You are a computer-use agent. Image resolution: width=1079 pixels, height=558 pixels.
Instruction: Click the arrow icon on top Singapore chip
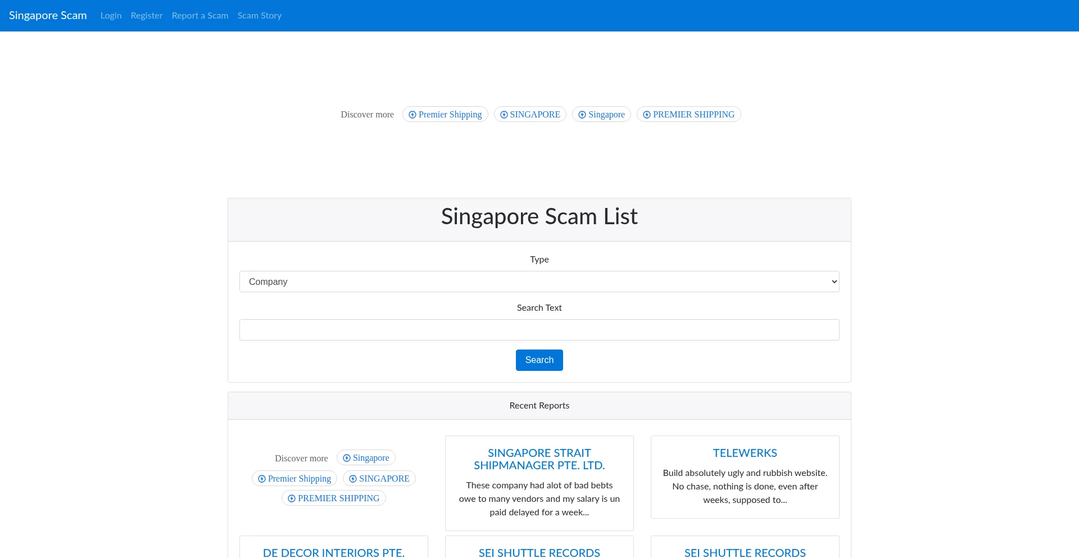pyautogui.click(x=582, y=115)
